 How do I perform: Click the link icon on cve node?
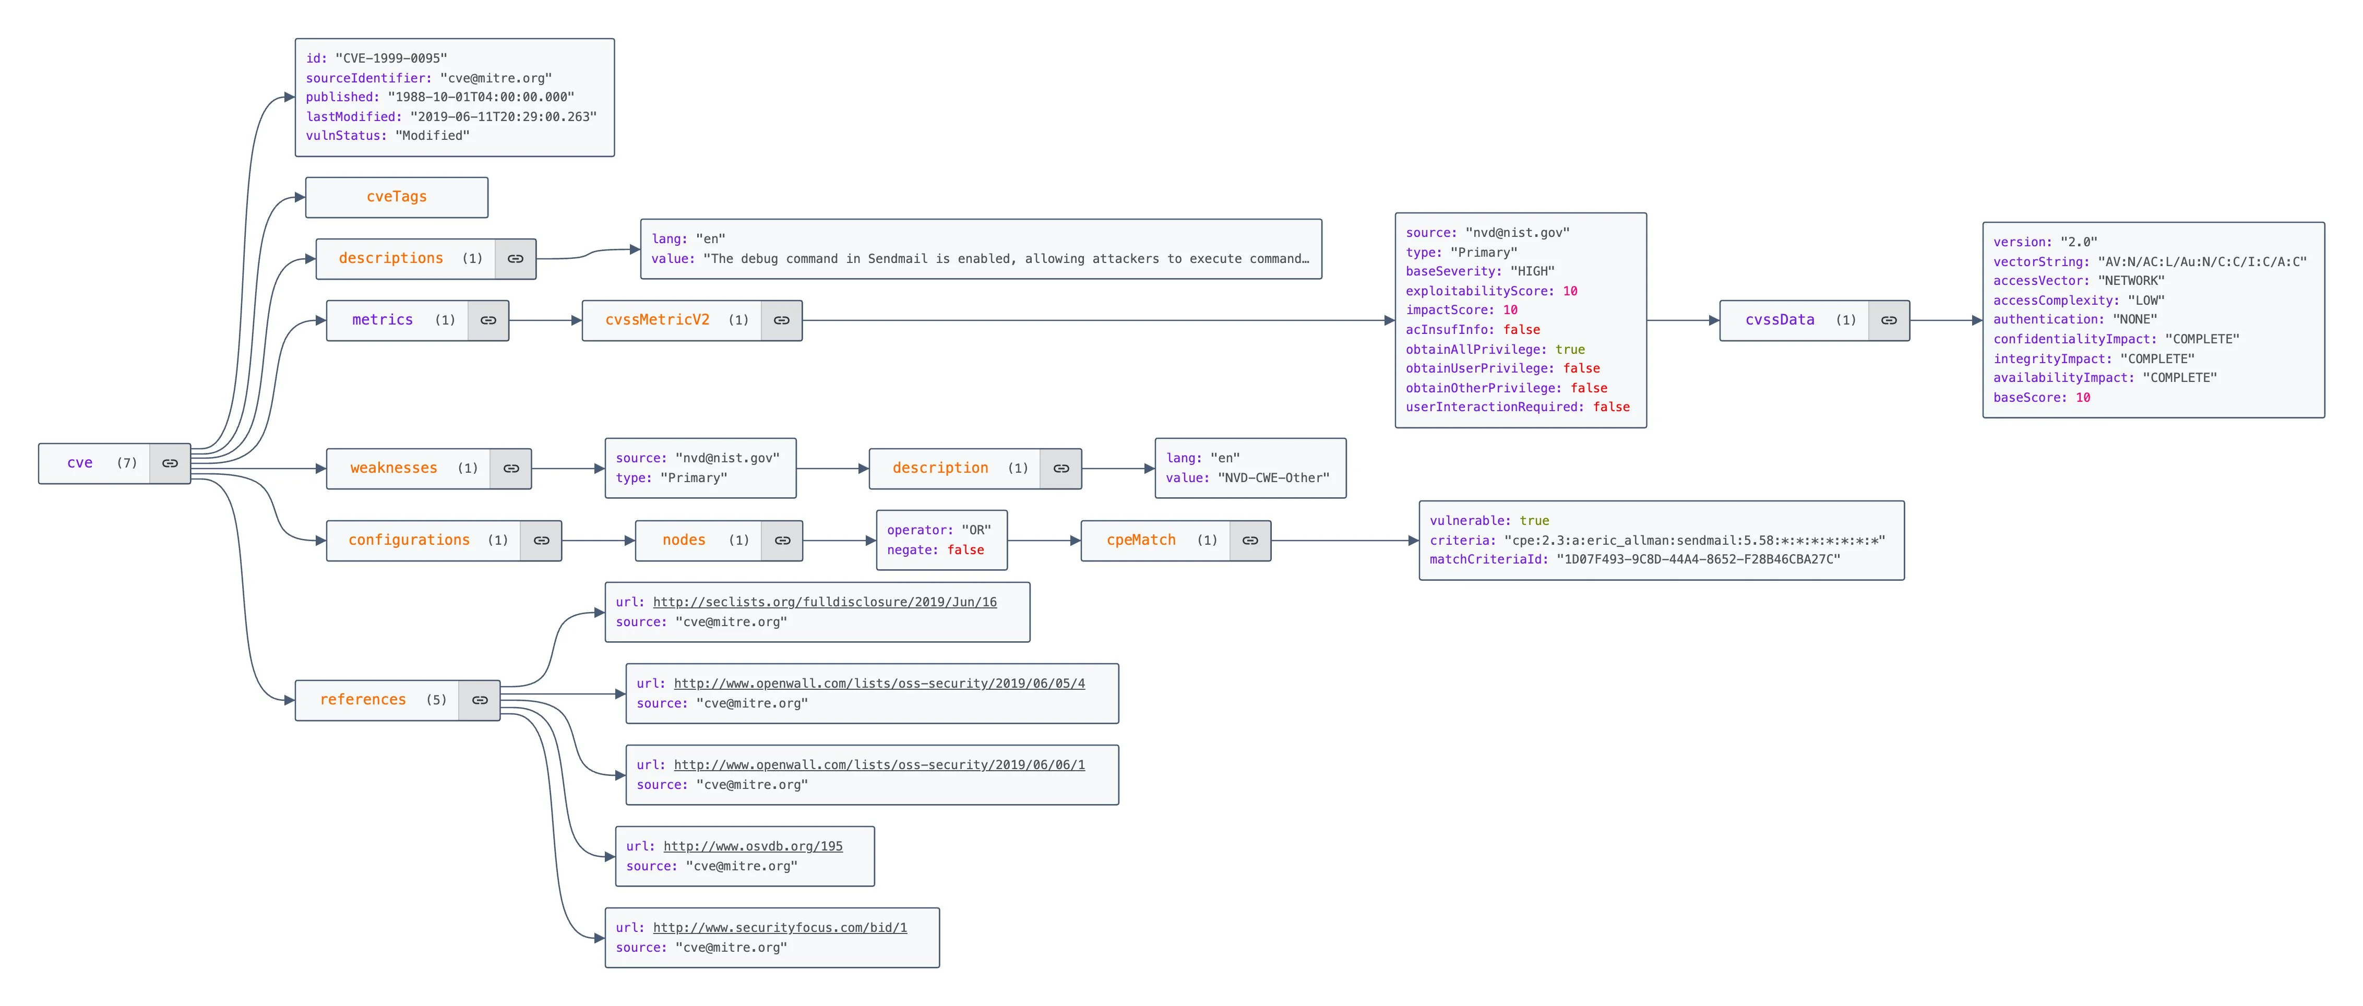coord(170,463)
